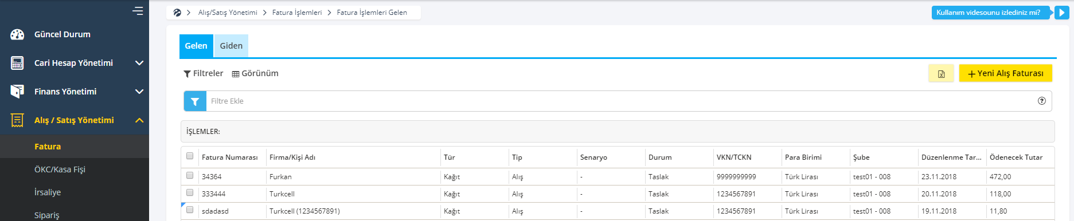1074x221 pixels.
Task: Click the 11,80 amount cell
Action: pos(998,211)
